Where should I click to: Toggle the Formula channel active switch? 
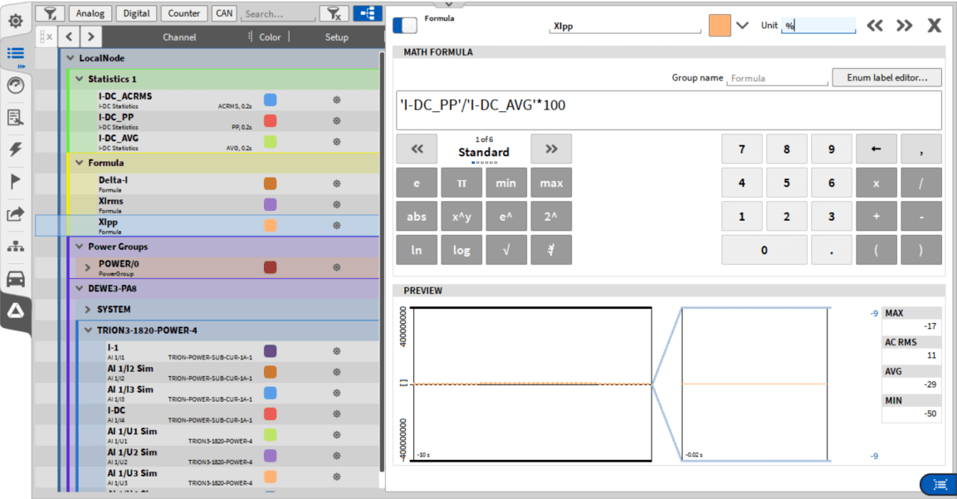[x=405, y=25]
